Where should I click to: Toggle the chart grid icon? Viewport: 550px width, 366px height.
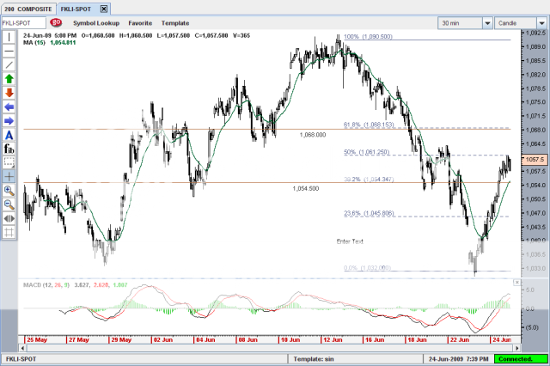9,231
